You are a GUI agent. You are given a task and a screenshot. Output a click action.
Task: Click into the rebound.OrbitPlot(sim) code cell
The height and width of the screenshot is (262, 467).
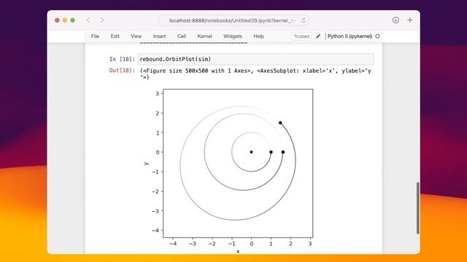[255, 59]
